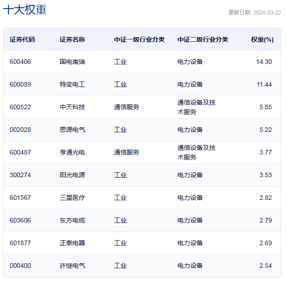Click stock code 600487
The image size is (287, 290).
point(20,152)
